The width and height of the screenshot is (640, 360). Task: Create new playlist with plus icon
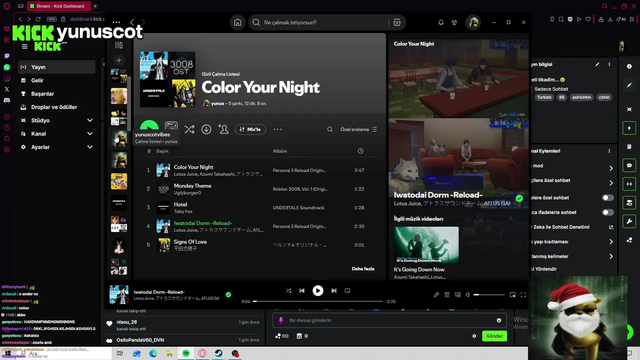tap(119, 60)
